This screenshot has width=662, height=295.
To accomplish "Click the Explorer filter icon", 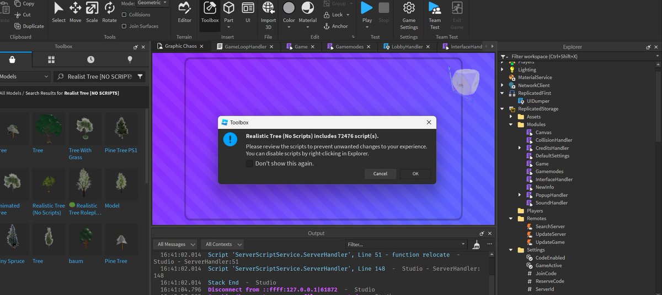I will coord(504,56).
